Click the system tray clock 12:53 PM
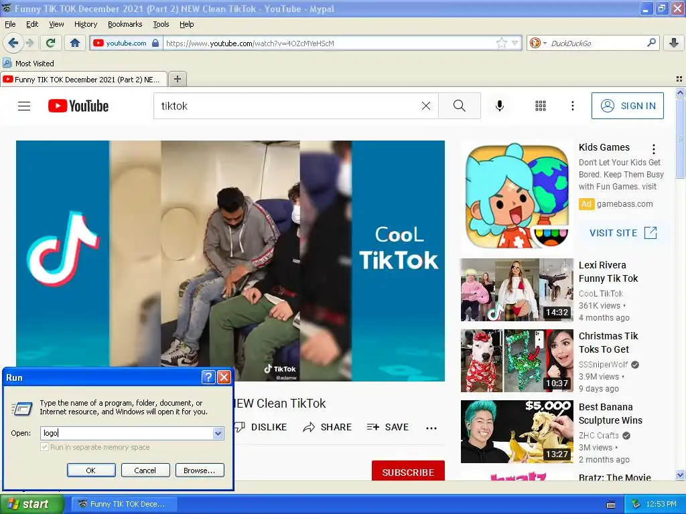686x514 pixels. click(661, 505)
